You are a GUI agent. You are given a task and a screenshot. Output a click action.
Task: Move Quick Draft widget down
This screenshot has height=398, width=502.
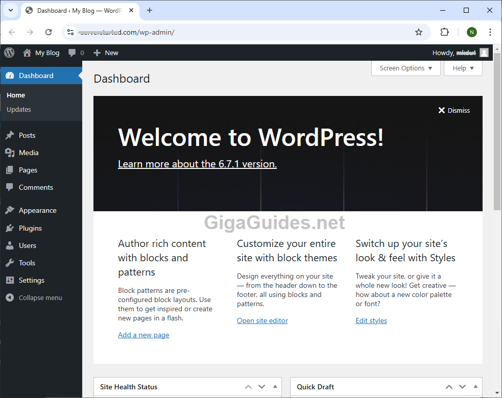click(x=462, y=387)
